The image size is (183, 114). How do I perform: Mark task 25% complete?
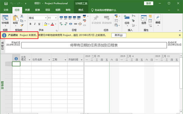[66, 18]
